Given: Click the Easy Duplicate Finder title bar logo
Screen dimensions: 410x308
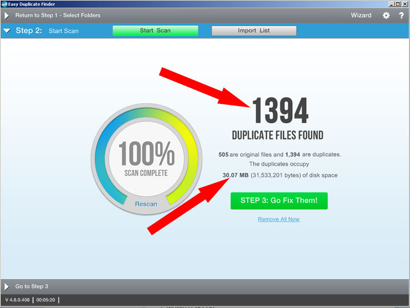Looking at the screenshot, I should (x=4, y=4).
